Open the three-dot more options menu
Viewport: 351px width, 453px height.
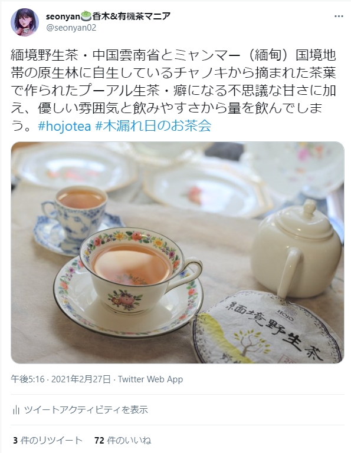point(338,16)
